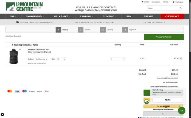Expand the SNOWBOARD menu
This screenshot has width=191, height=118.
pyautogui.click(x=35, y=16)
